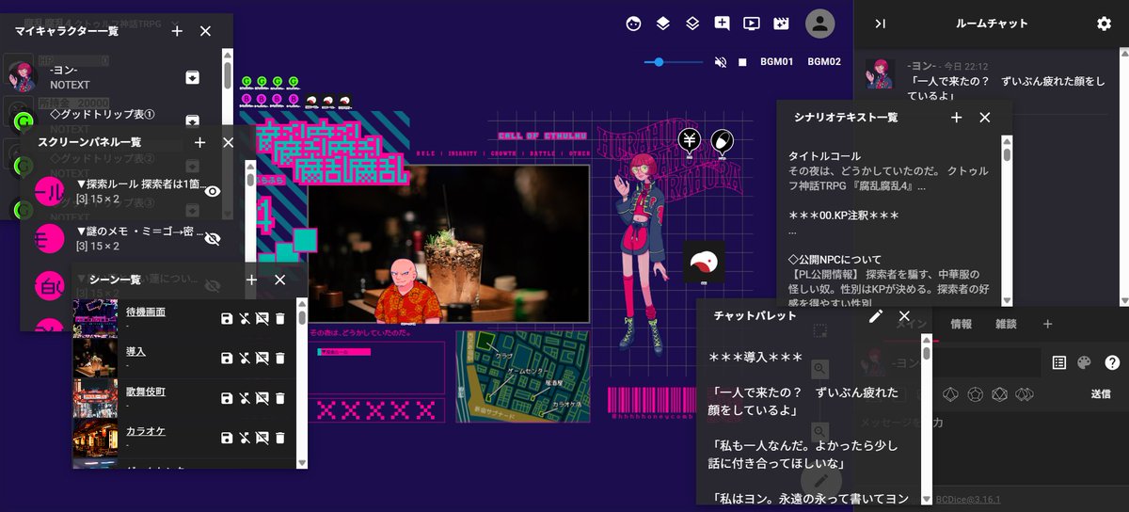Open the dice help question icon
Viewport: 1129px width, 512px height.
[x=1112, y=362]
